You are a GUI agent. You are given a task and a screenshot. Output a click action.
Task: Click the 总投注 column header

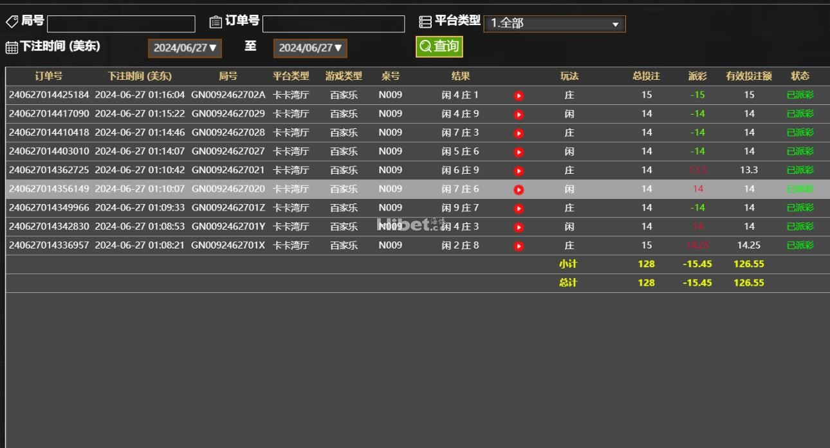[646, 76]
